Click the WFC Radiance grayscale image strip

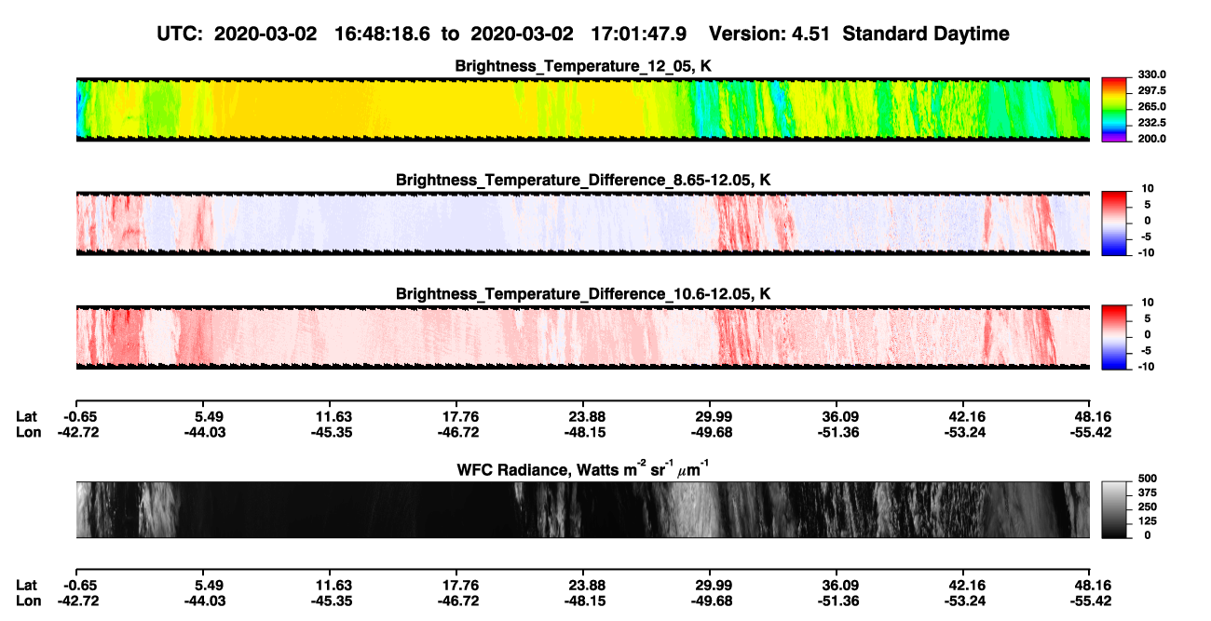(x=583, y=509)
